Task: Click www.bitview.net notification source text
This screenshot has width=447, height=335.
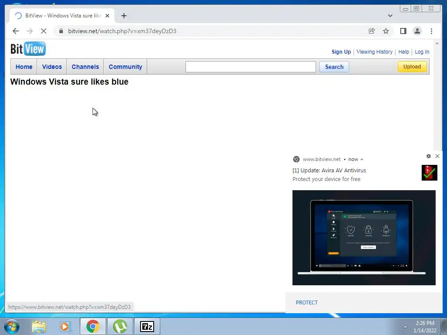Action: [x=322, y=159]
